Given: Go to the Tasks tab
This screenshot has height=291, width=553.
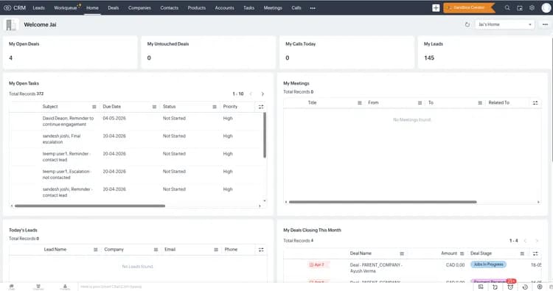Looking at the screenshot, I should [x=249, y=8].
